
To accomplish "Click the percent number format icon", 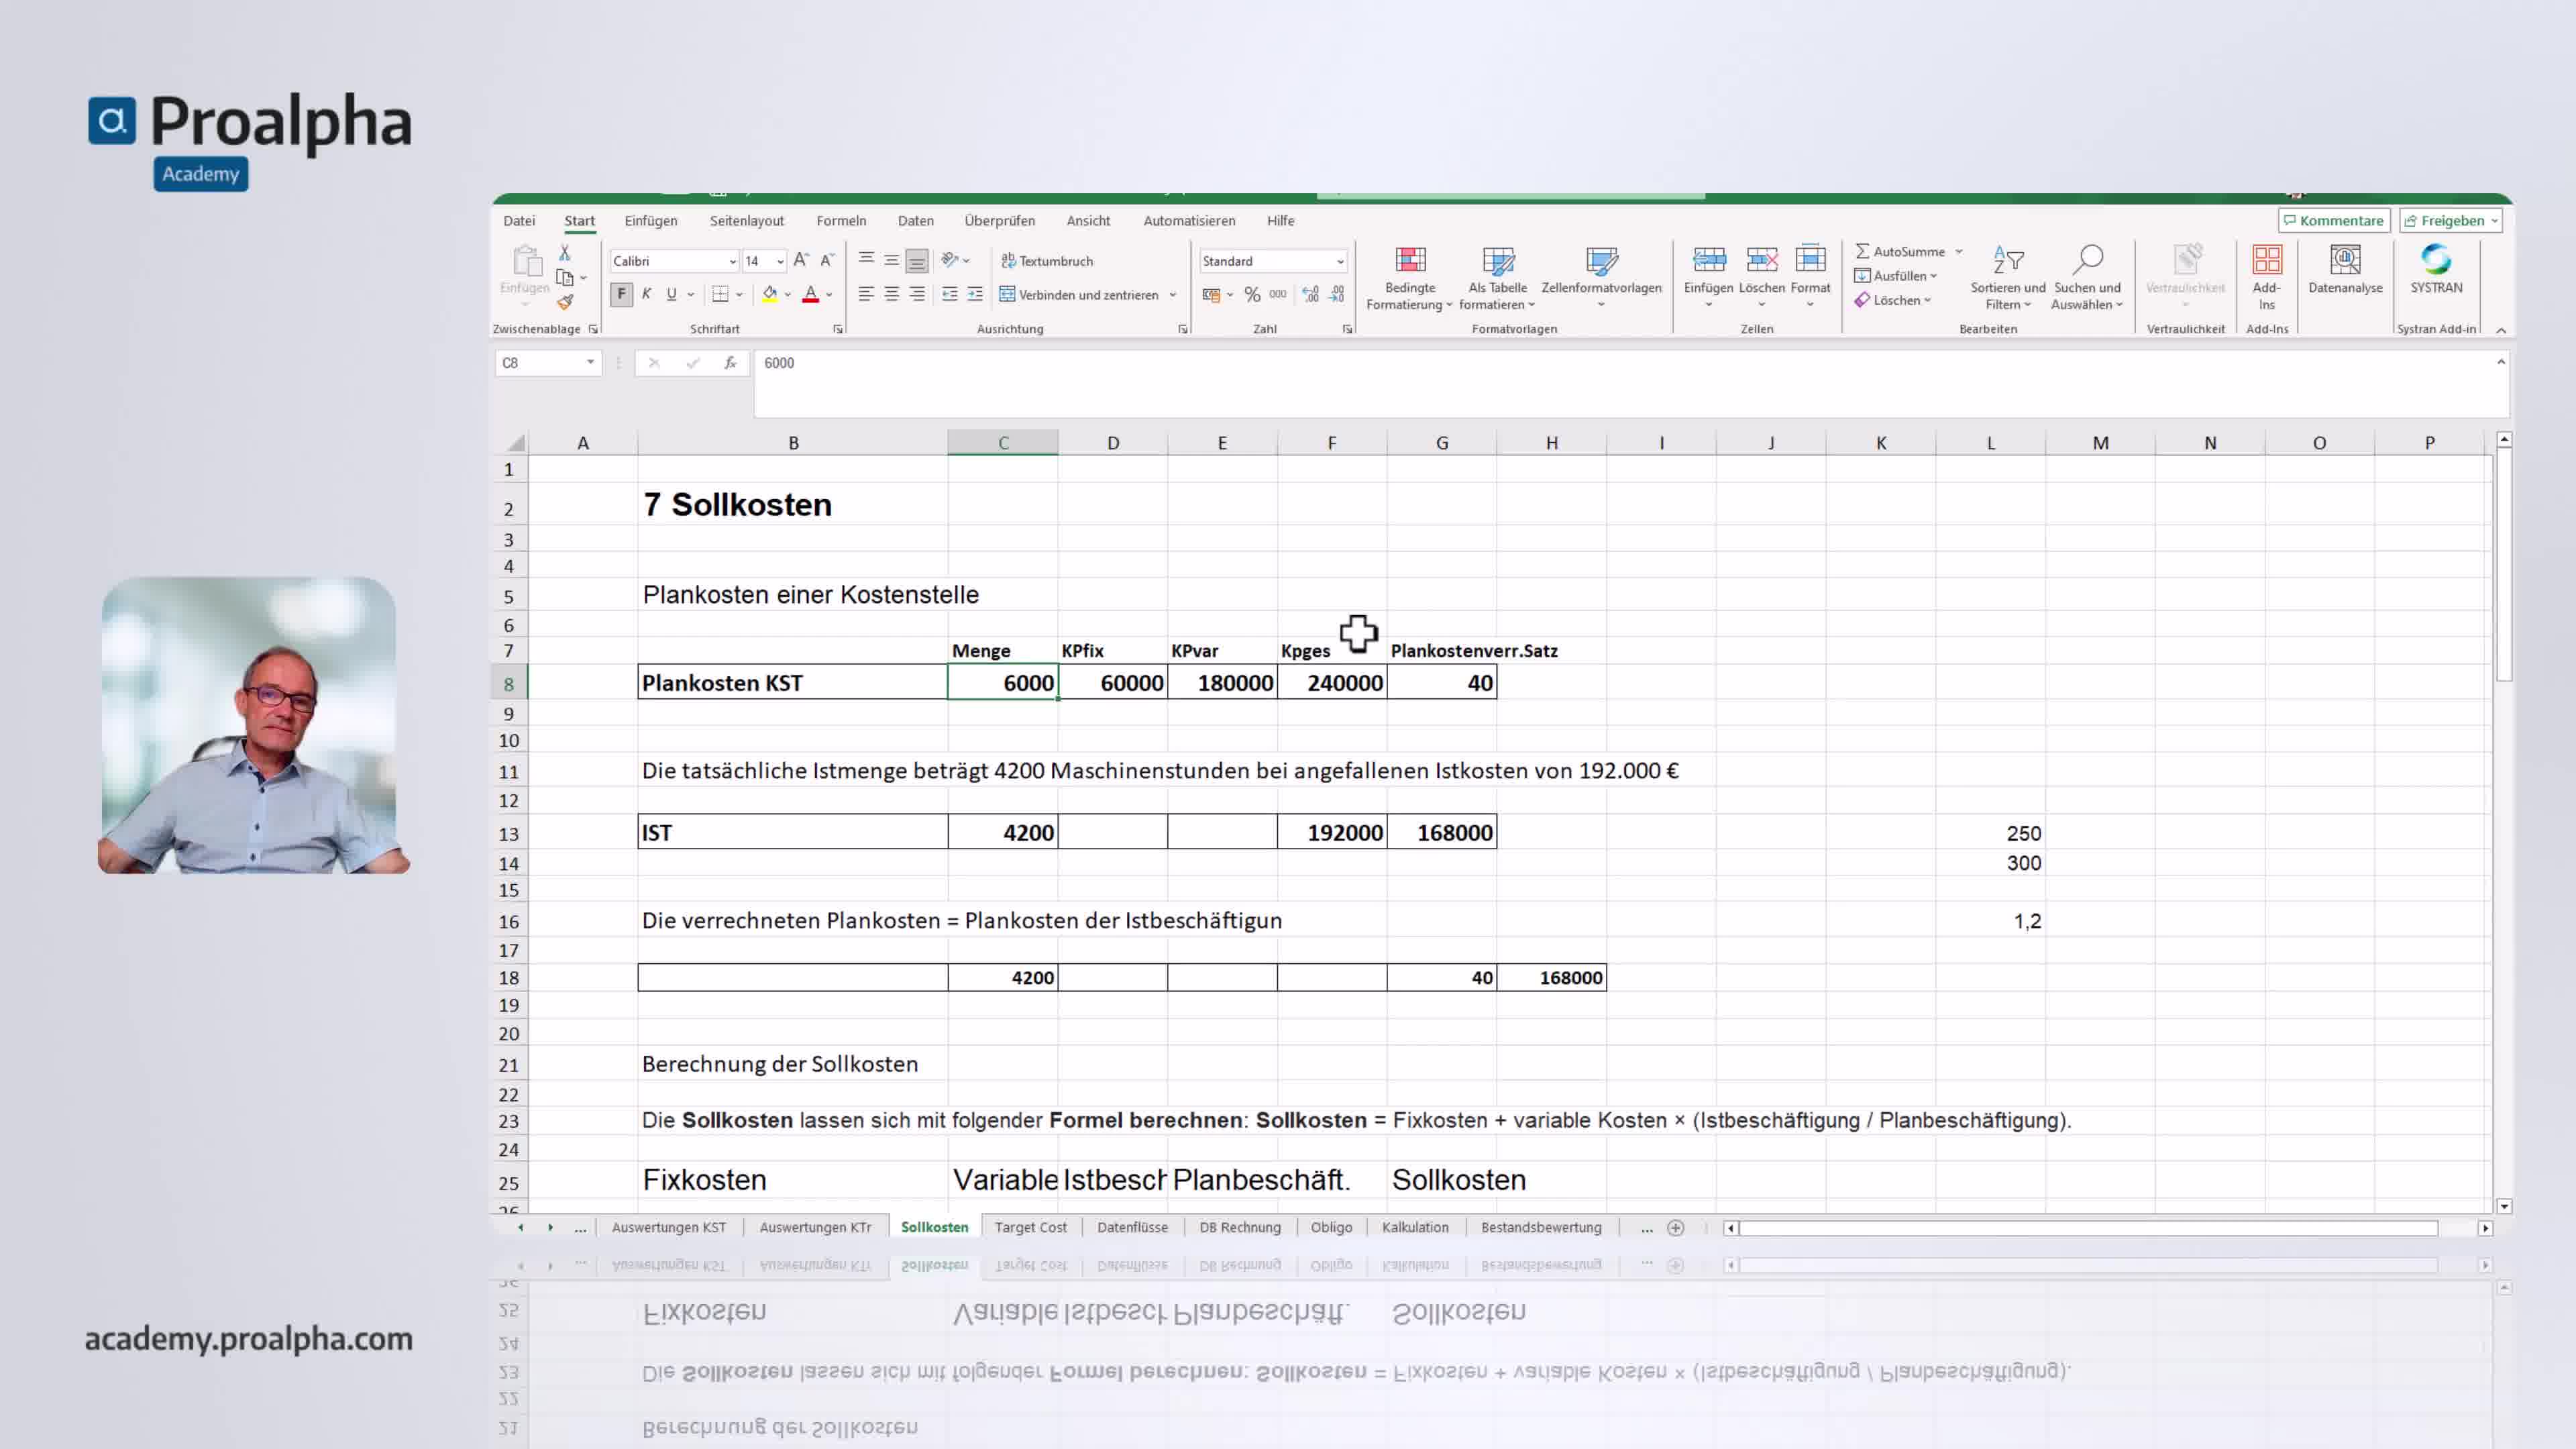I will click(1252, 295).
